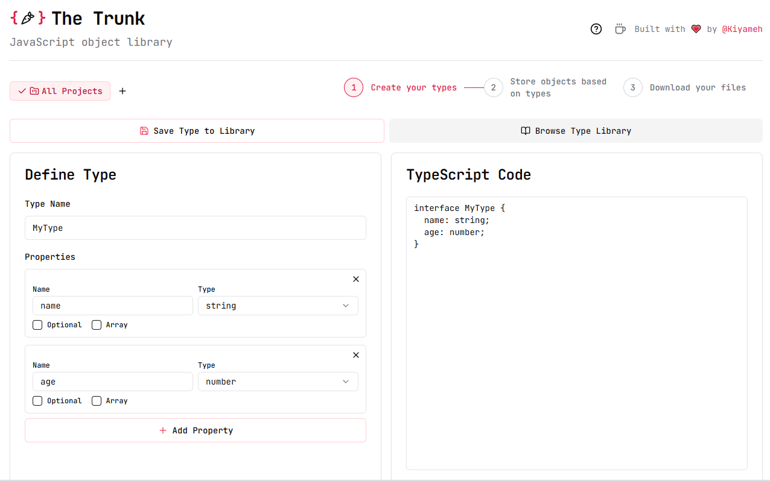The height and width of the screenshot is (481, 770).
Task: Remove the name property with its X
Action: point(356,279)
